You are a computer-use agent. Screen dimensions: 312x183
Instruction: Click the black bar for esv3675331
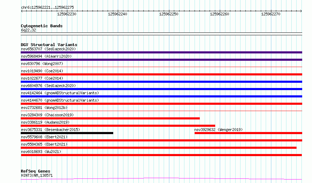pos(67,133)
